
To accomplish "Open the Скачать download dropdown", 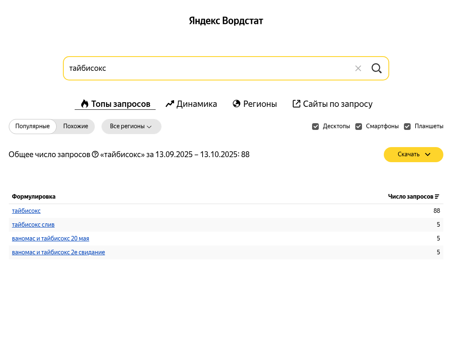I will click(414, 154).
